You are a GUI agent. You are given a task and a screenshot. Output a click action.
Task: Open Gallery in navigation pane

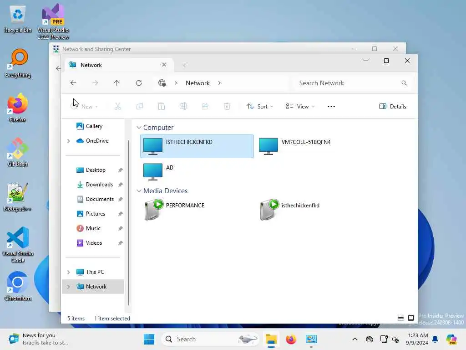click(93, 126)
